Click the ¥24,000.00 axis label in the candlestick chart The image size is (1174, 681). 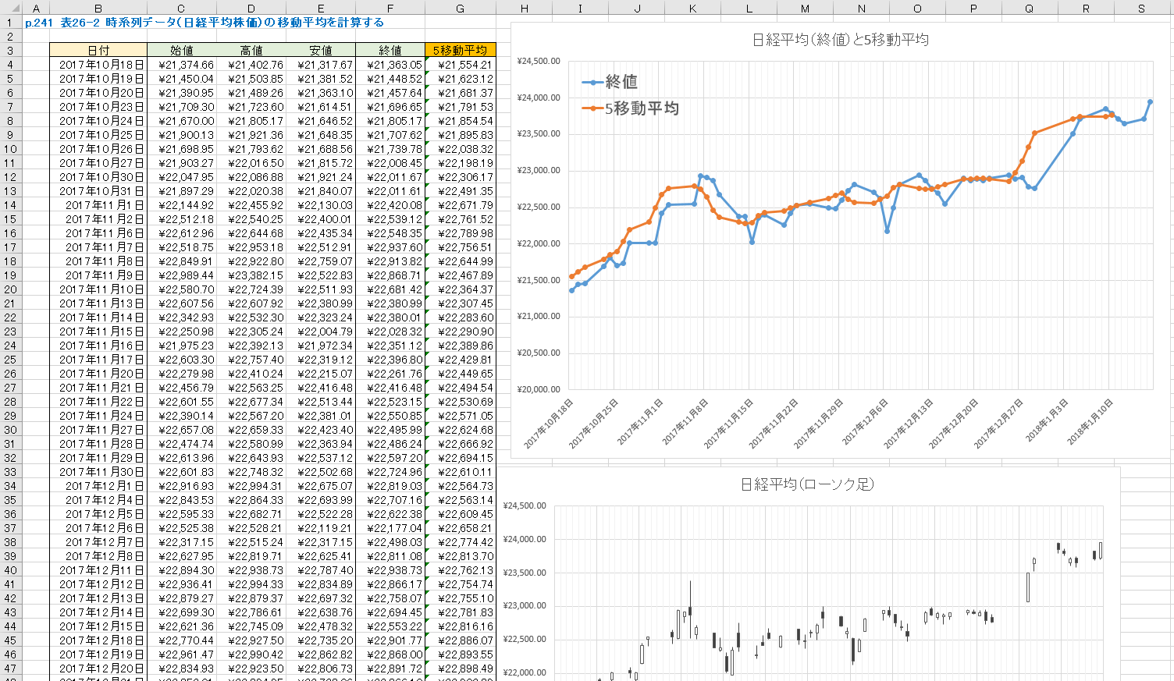click(525, 539)
